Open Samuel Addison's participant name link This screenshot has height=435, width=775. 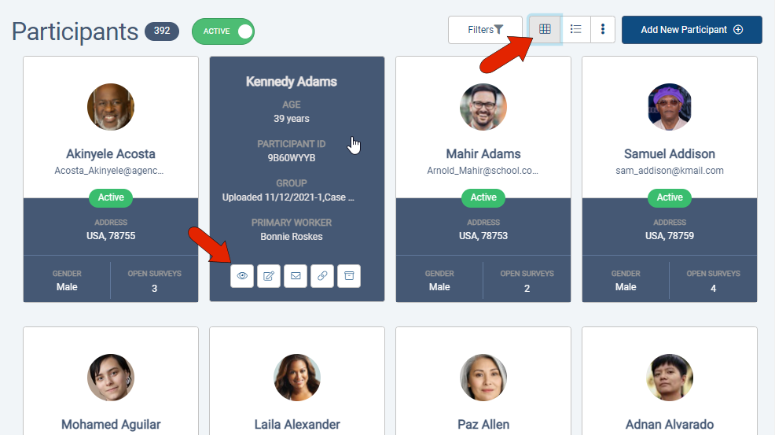tap(669, 154)
